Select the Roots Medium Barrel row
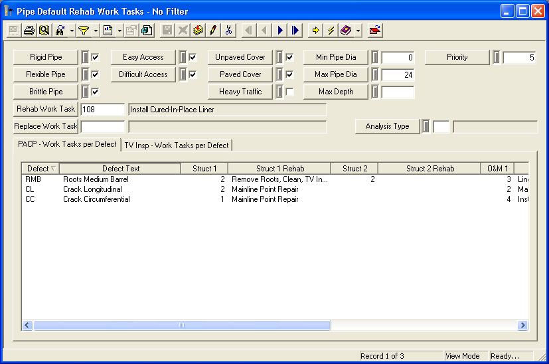 pos(275,179)
